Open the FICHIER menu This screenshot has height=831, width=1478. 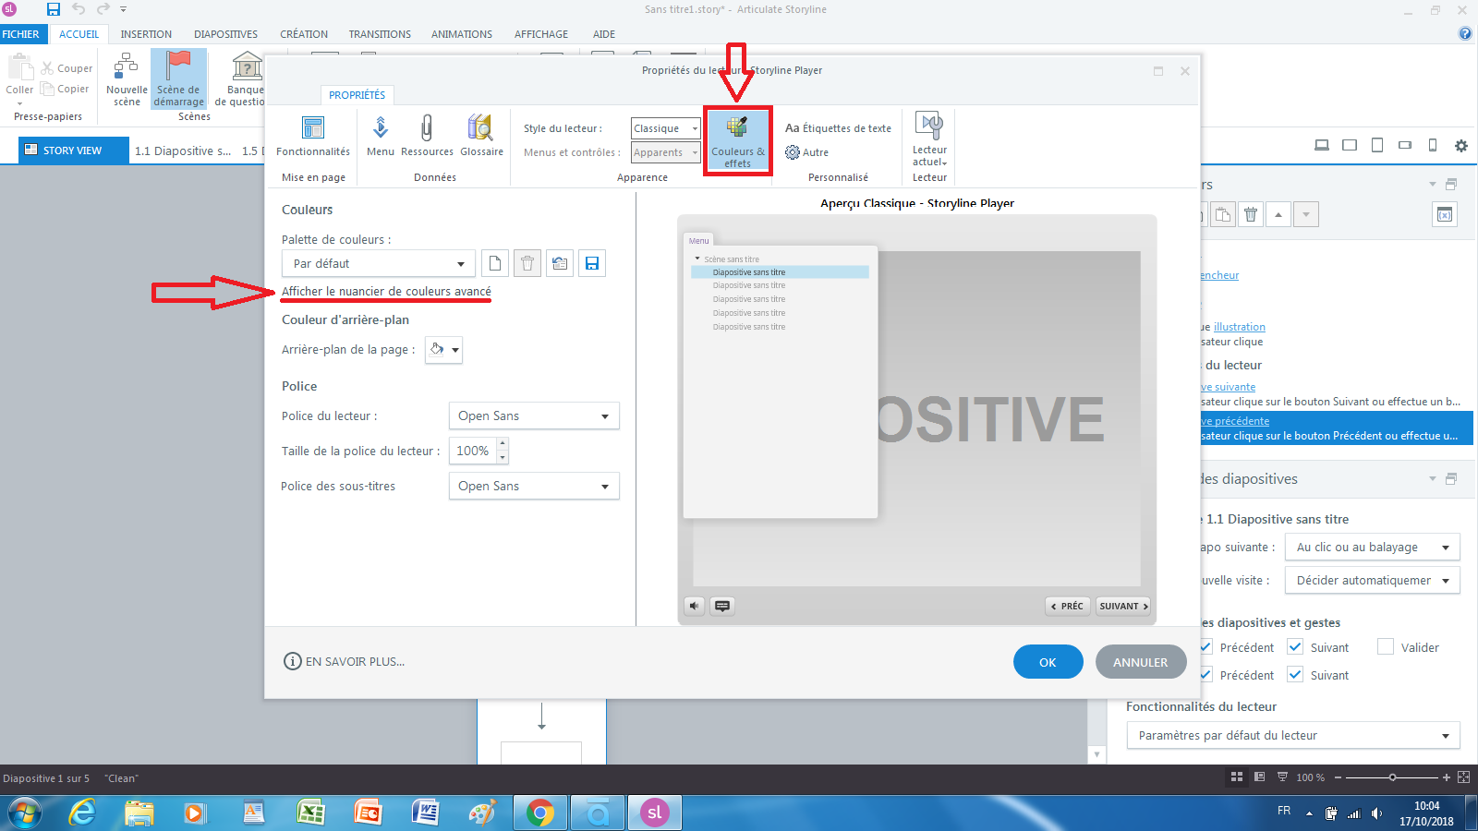(21, 34)
